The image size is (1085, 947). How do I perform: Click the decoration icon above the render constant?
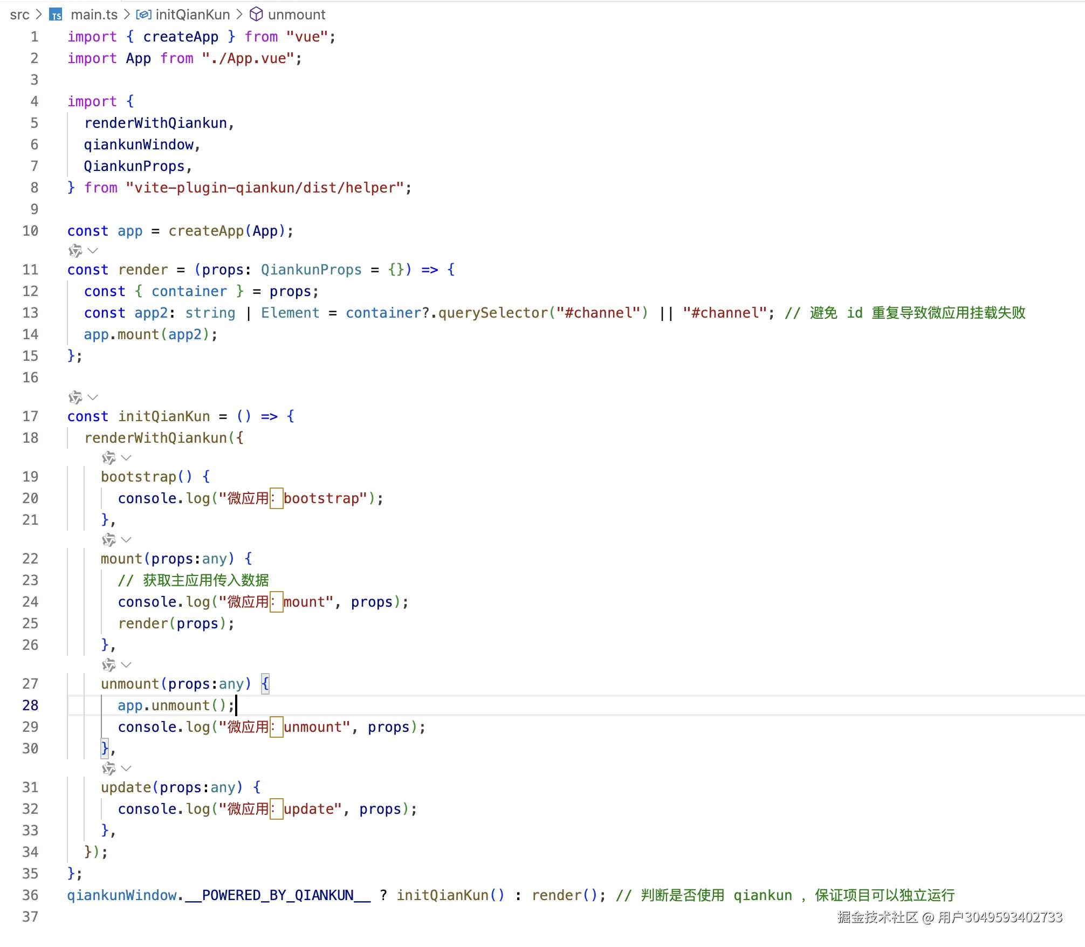tap(76, 250)
